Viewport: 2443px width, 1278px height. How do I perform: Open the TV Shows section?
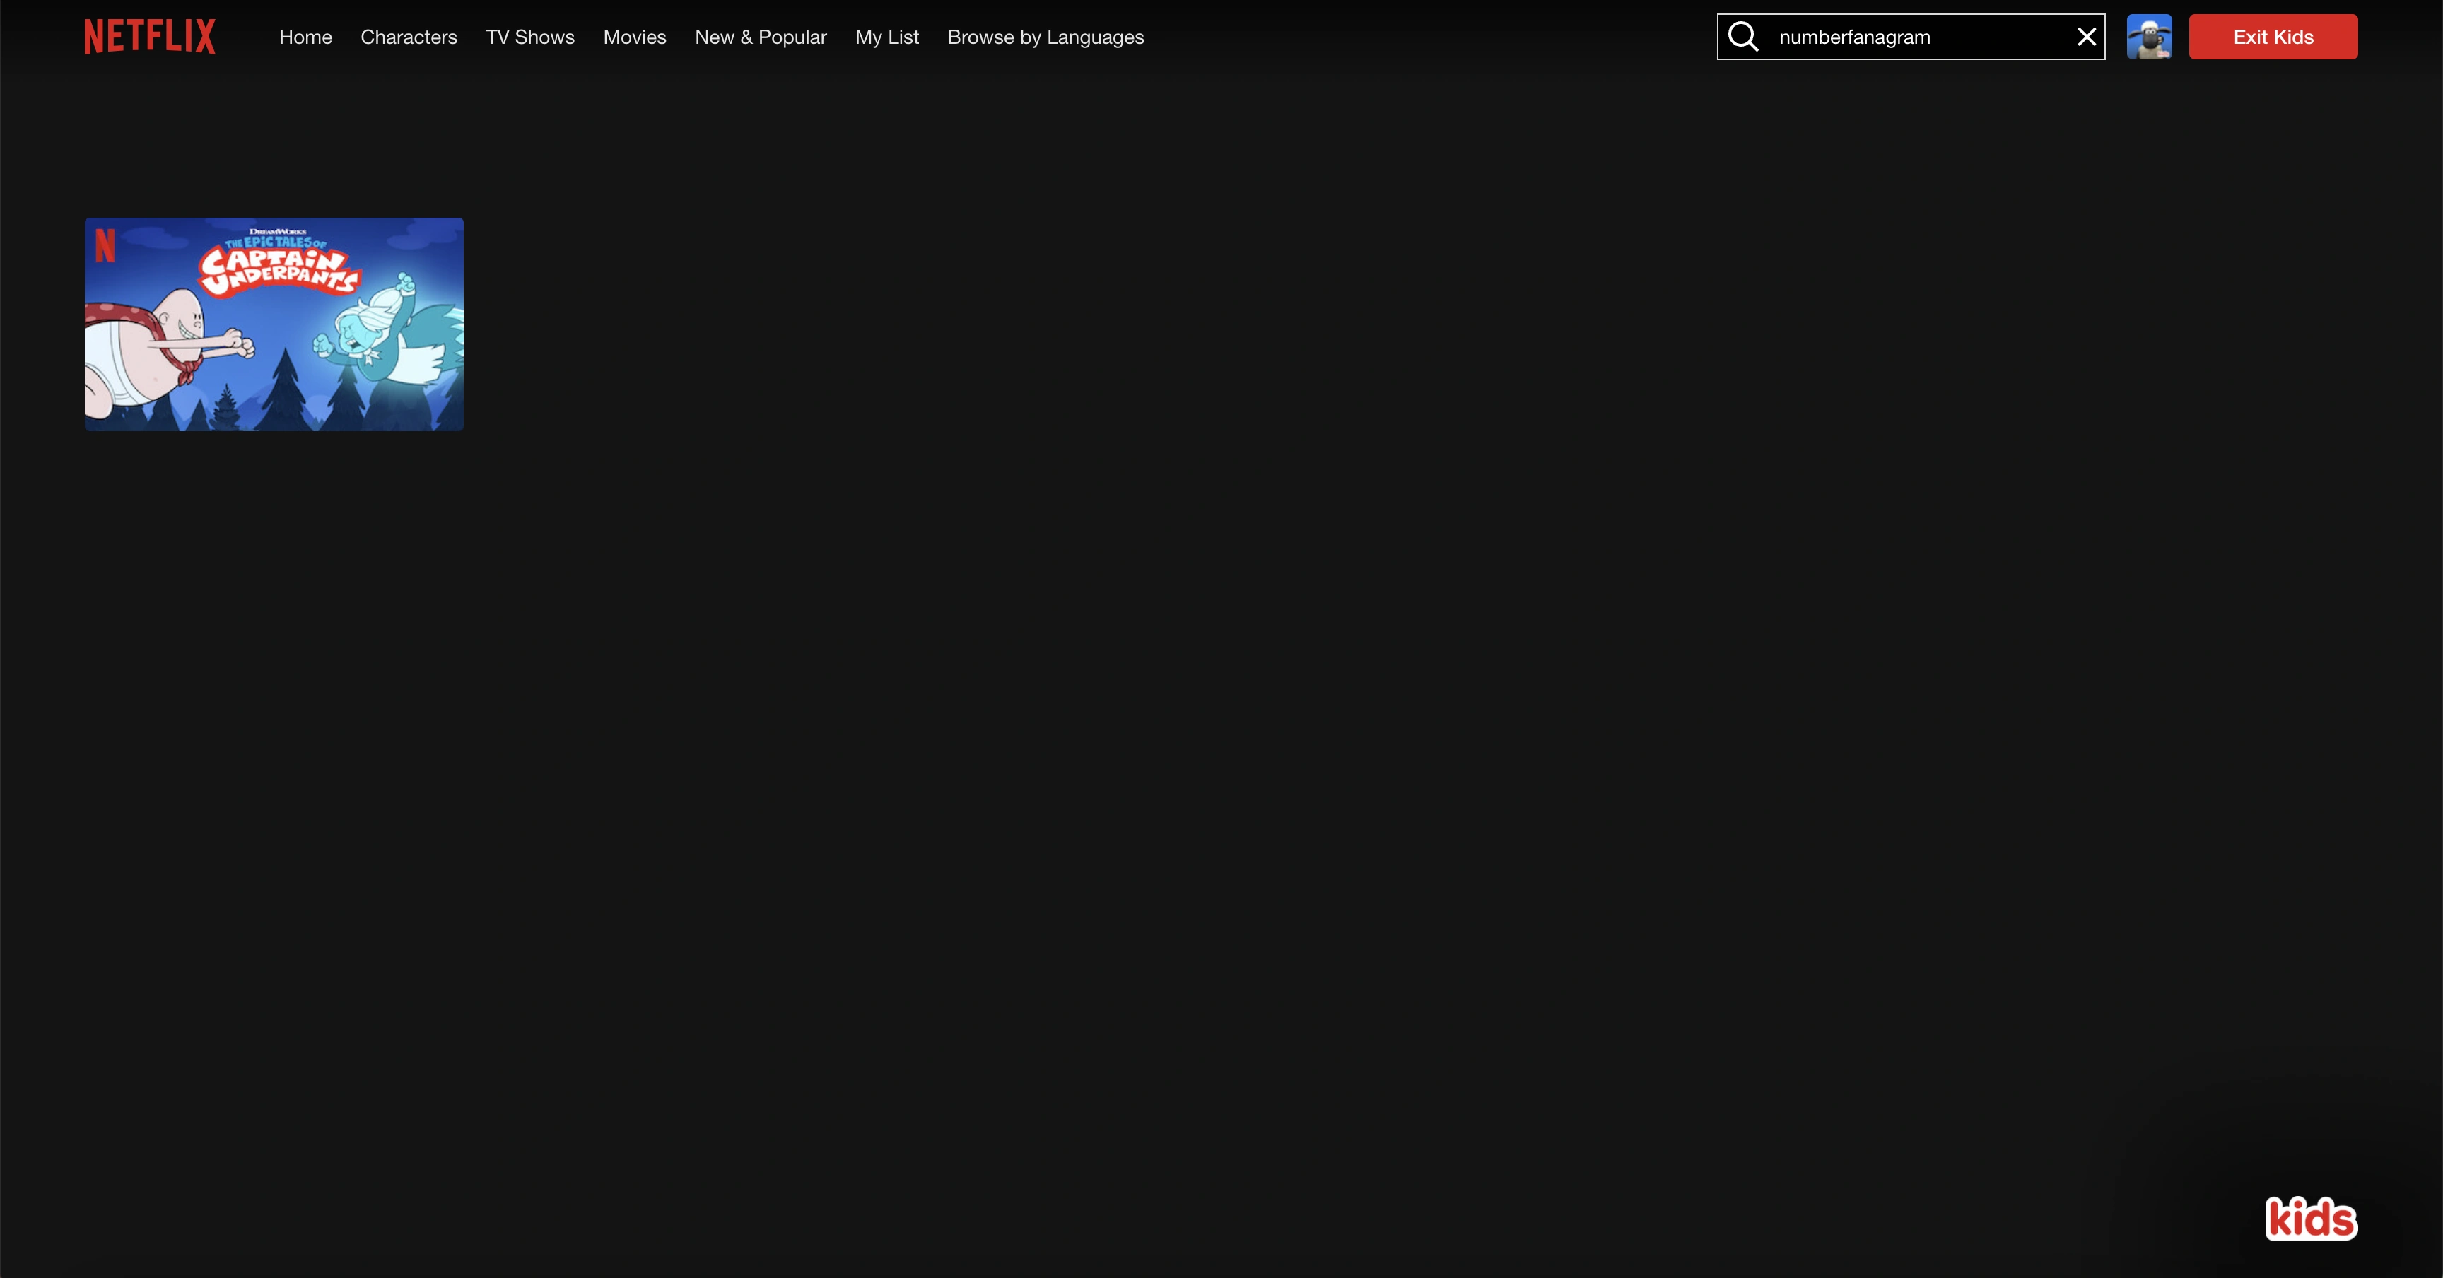pyautogui.click(x=529, y=37)
